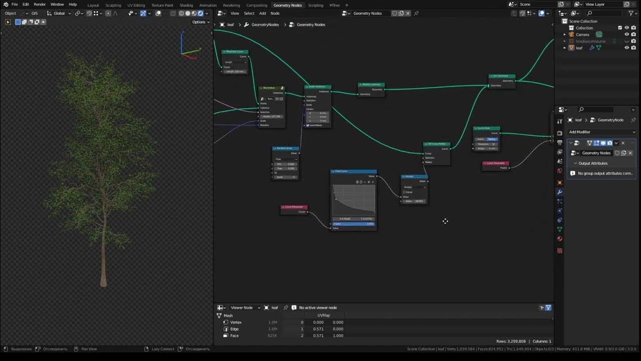Viewport: 641px width, 361px height.
Task: Enable rendered viewport shading mode
Action: click(201, 14)
